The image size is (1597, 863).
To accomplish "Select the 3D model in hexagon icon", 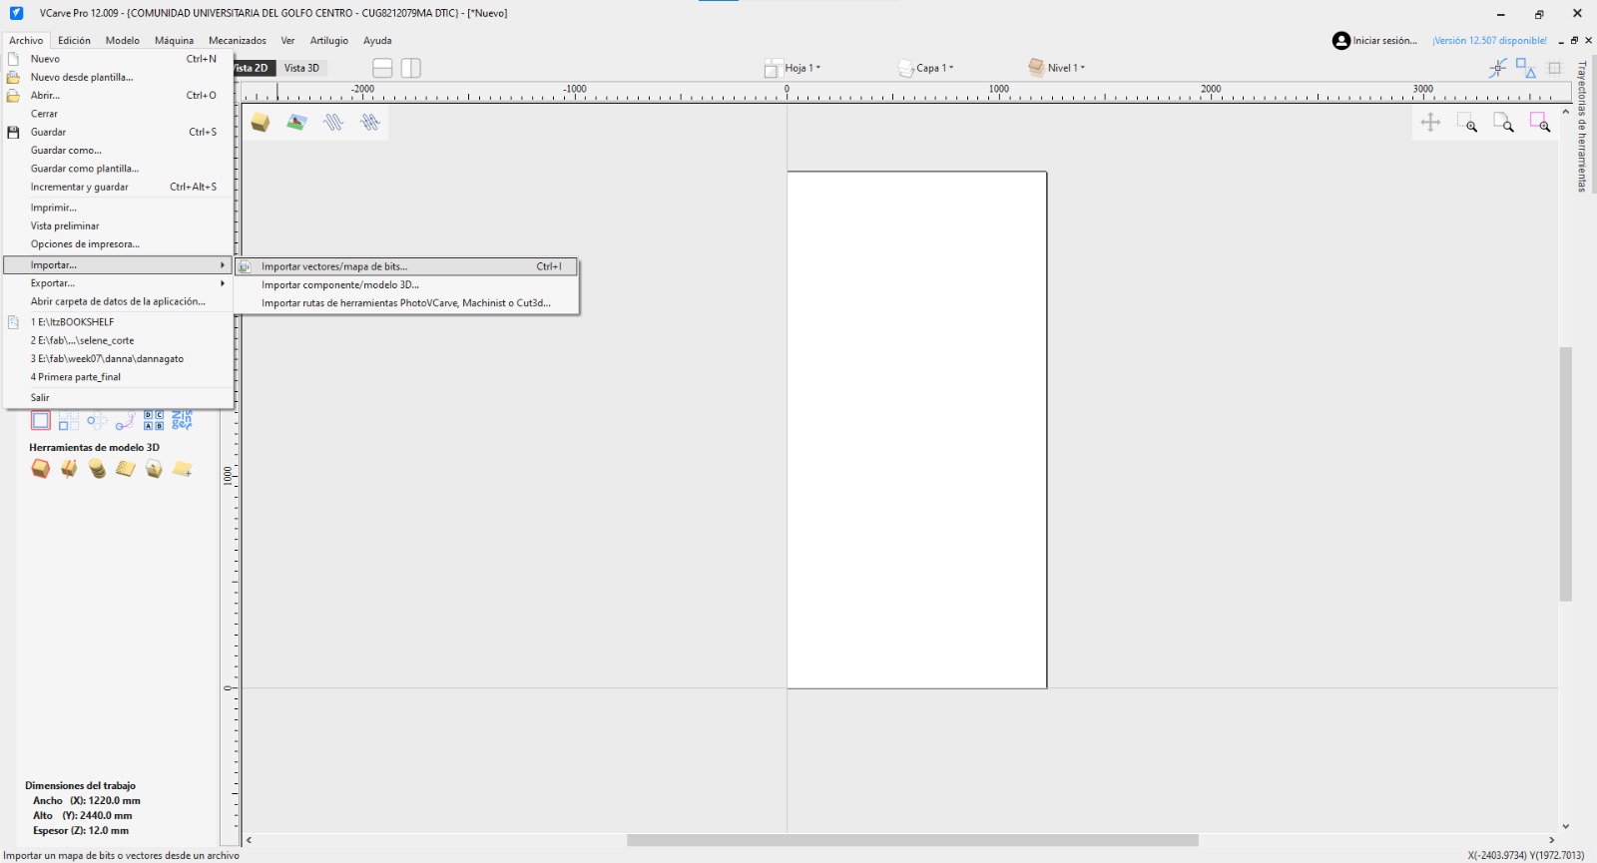I will coord(154,469).
